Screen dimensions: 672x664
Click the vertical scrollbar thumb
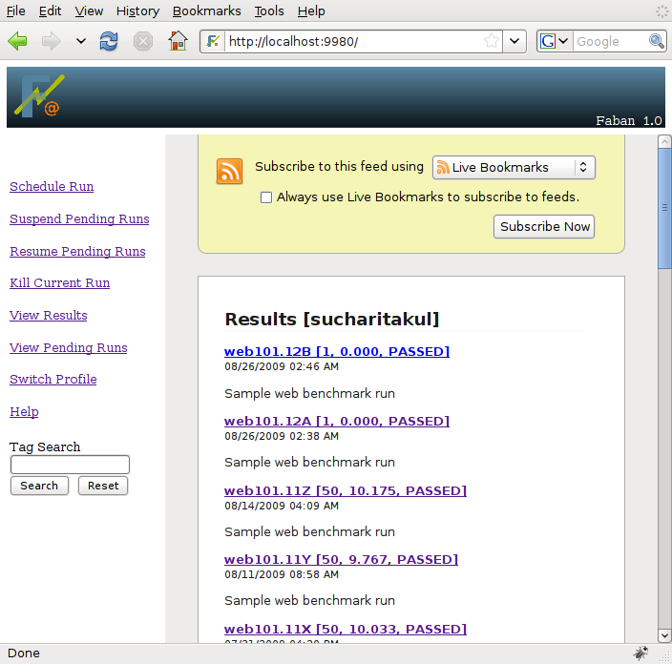pos(664,208)
